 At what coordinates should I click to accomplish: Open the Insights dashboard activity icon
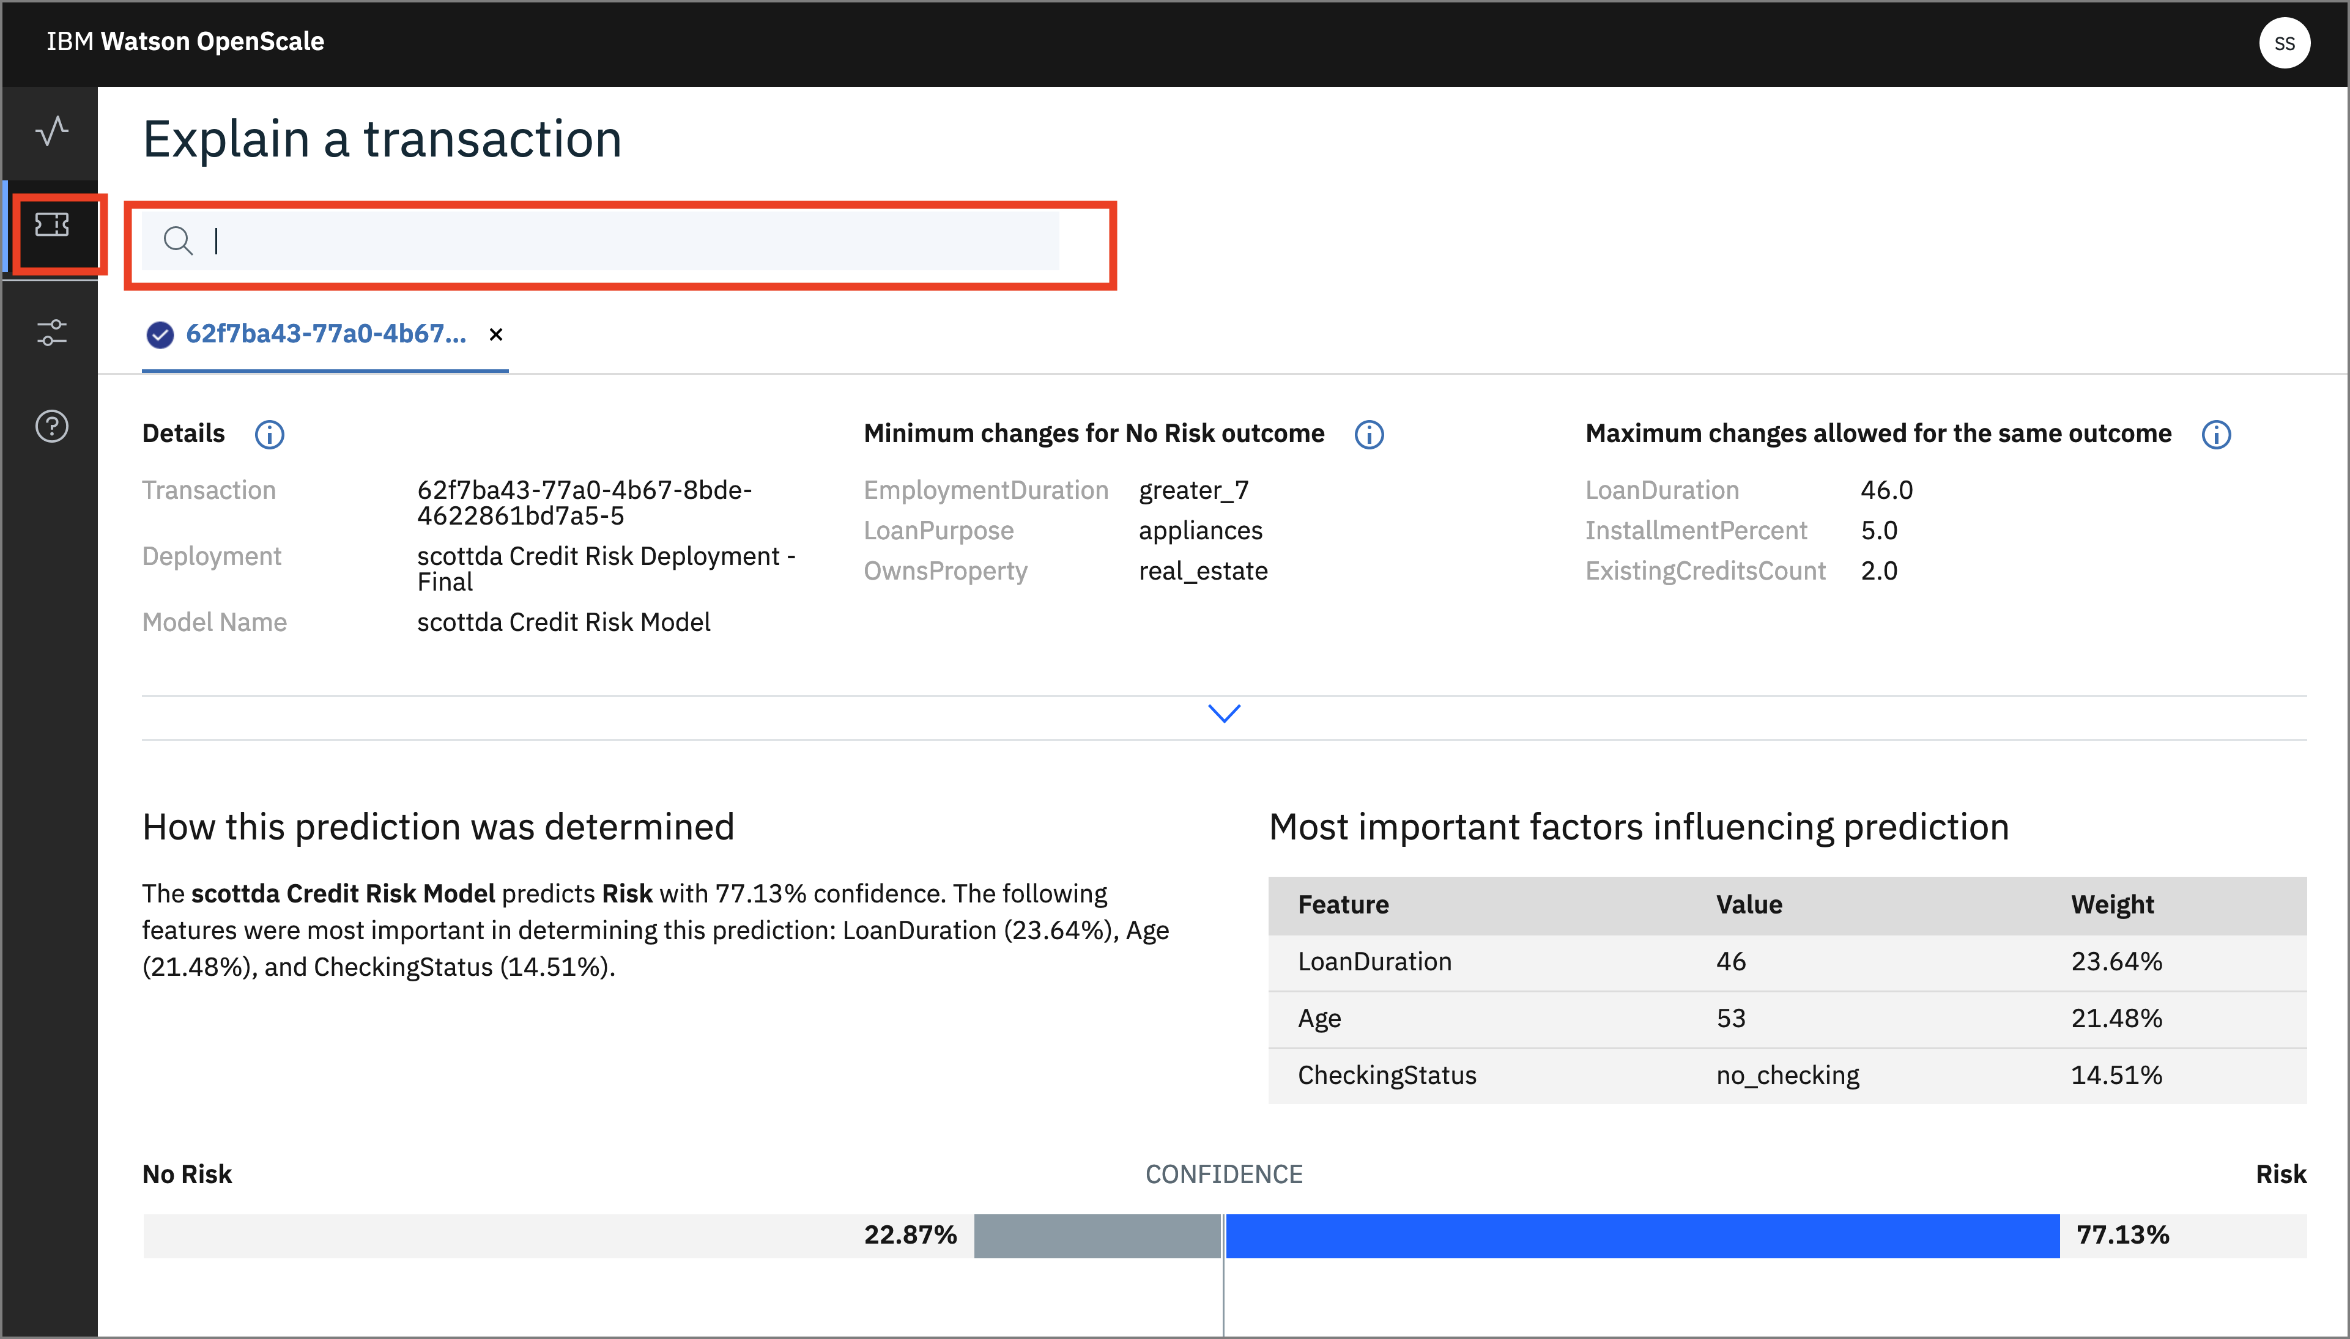pyautogui.click(x=51, y=131)
